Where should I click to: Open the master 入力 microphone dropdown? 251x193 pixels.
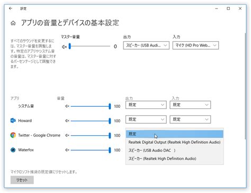pos(195,45)
